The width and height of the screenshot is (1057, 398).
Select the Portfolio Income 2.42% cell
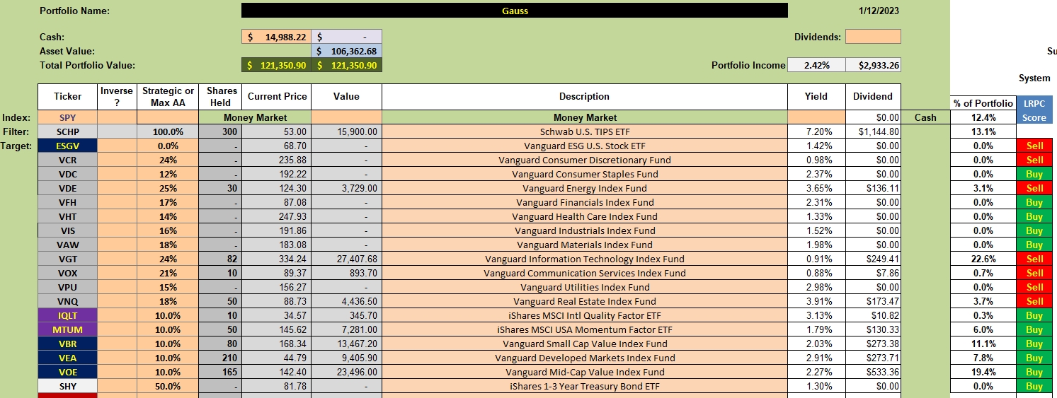click(x=816, y=65)
